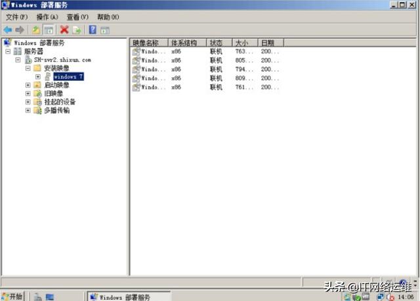Select the 多播传输 folder
This screenshot has width=420, height=301.
tap(57, 110)
